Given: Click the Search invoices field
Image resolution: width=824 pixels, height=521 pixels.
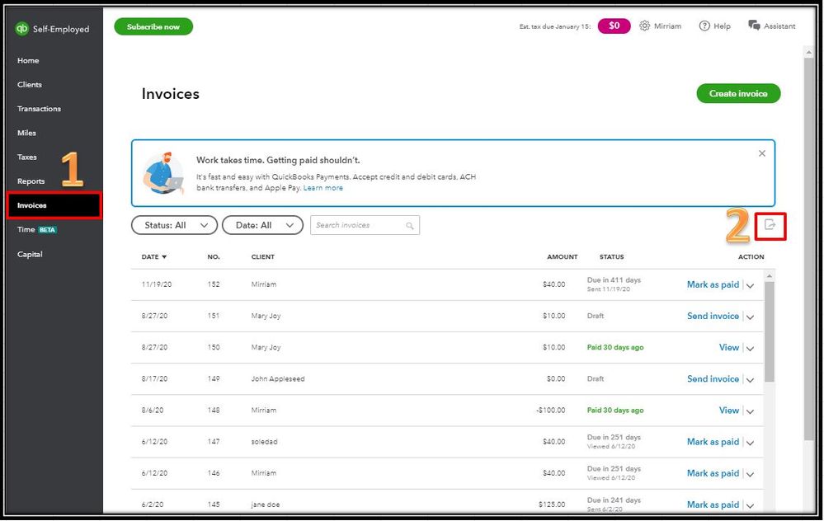Looking at the screenshot, I should click(365, 225).
